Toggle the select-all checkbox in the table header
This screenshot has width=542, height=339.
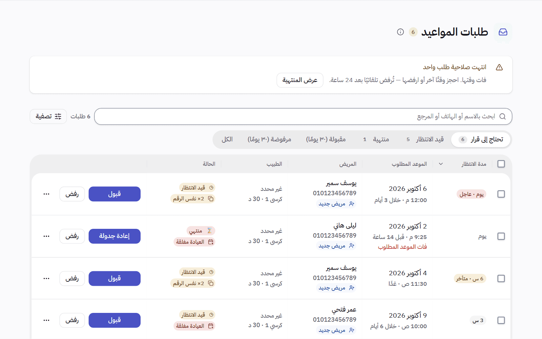501,164
